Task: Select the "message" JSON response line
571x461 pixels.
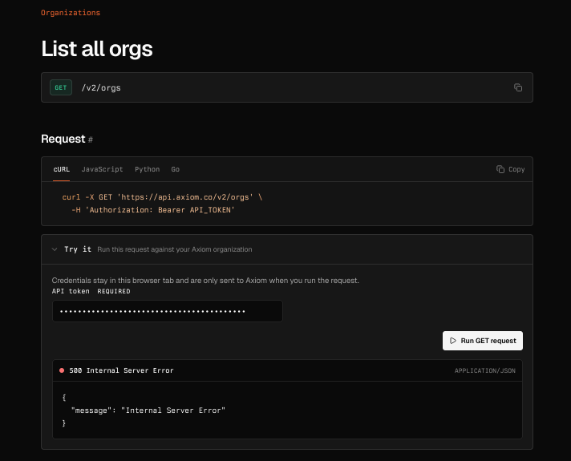Action: (x=148, y=410)
